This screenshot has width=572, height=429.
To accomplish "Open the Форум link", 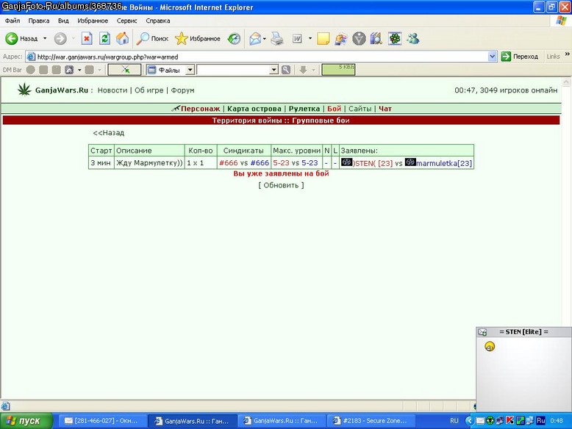I will pos(182,90).
